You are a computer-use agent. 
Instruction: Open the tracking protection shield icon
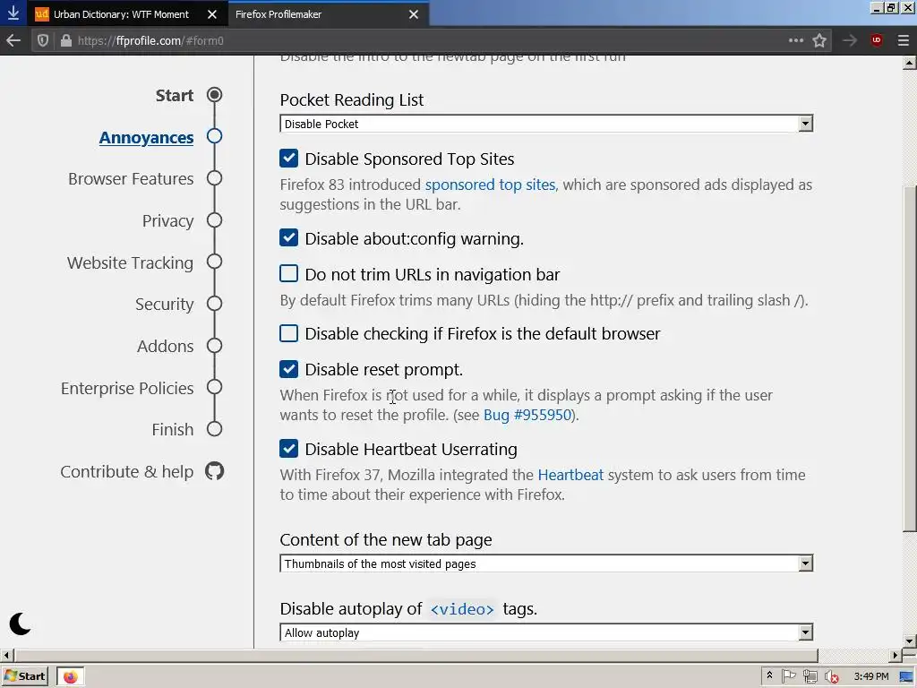click(43, 40)
